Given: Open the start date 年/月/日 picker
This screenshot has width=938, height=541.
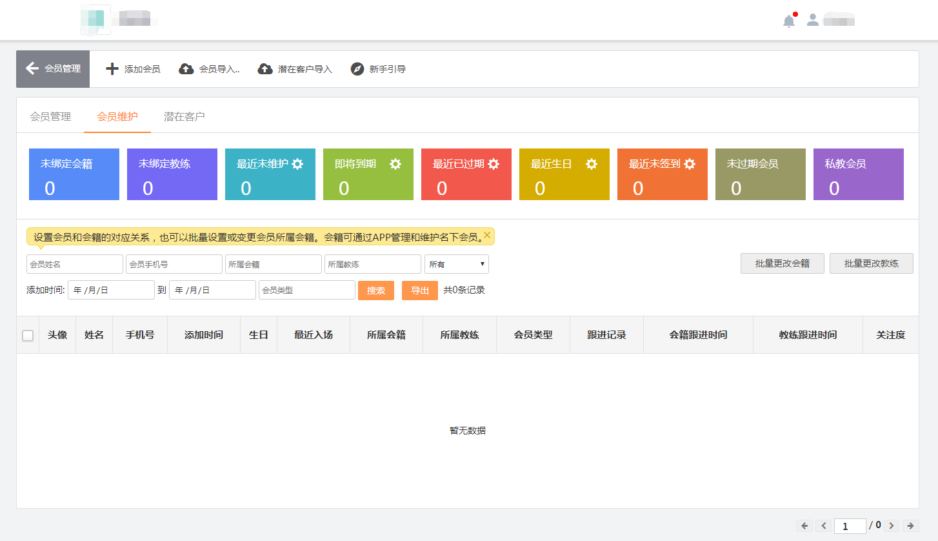Looking at the screenshot, I should pos(111,290).
